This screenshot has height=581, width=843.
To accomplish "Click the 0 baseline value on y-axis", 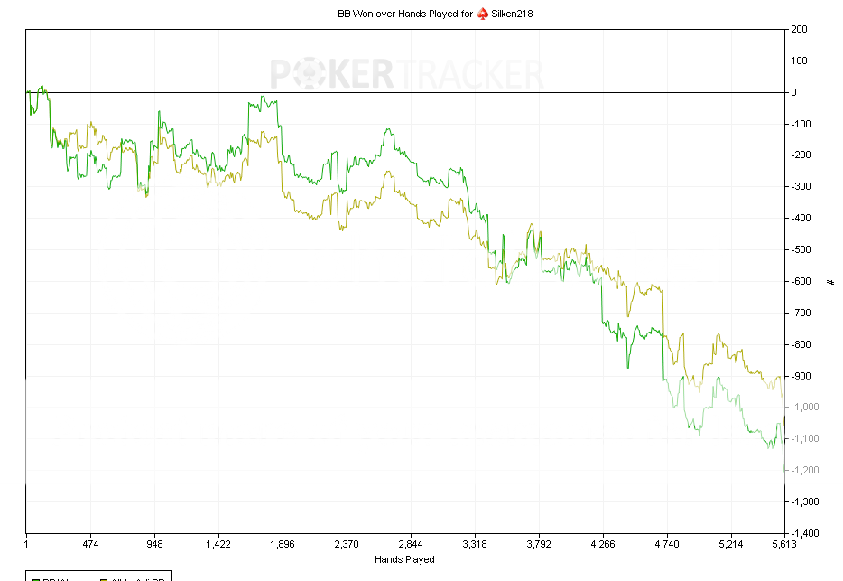I will 793,92.
